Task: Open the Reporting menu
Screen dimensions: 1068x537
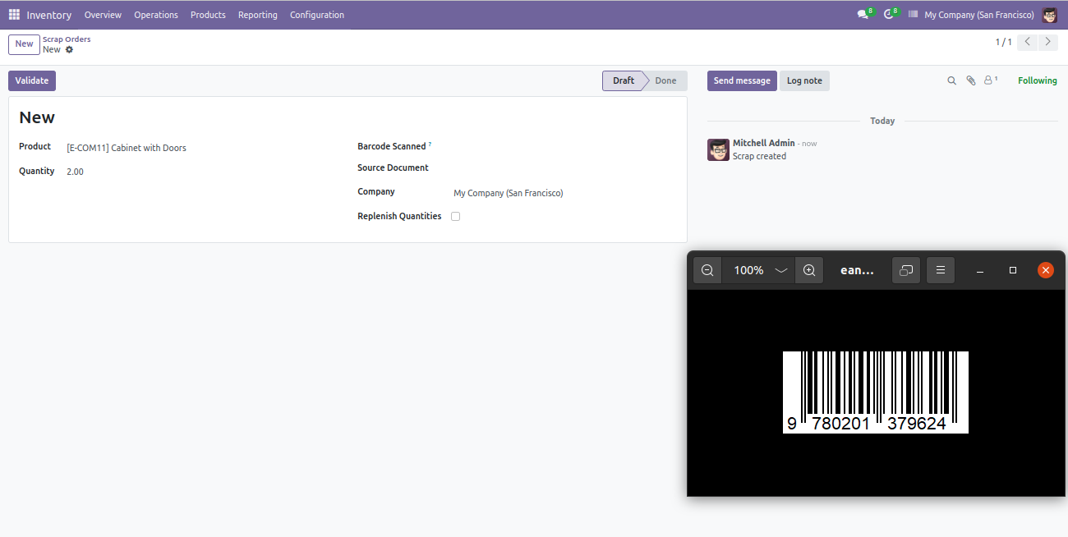Action: click(x=258, y=15)
